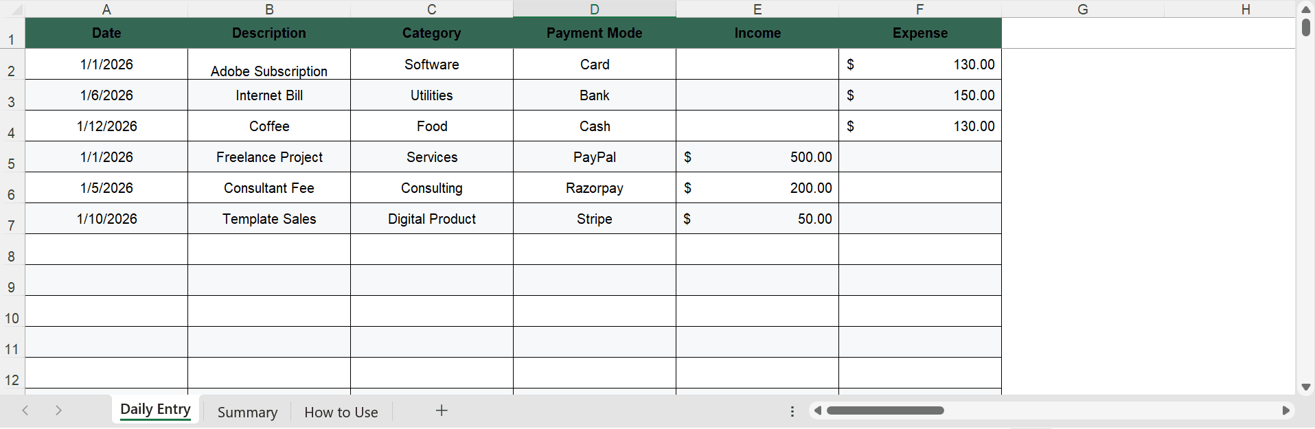
Task: Open the all-sheets list menu icon
Action: 792,410
